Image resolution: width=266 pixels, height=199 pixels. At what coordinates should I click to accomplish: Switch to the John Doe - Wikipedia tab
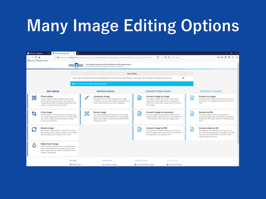[39, 53]
